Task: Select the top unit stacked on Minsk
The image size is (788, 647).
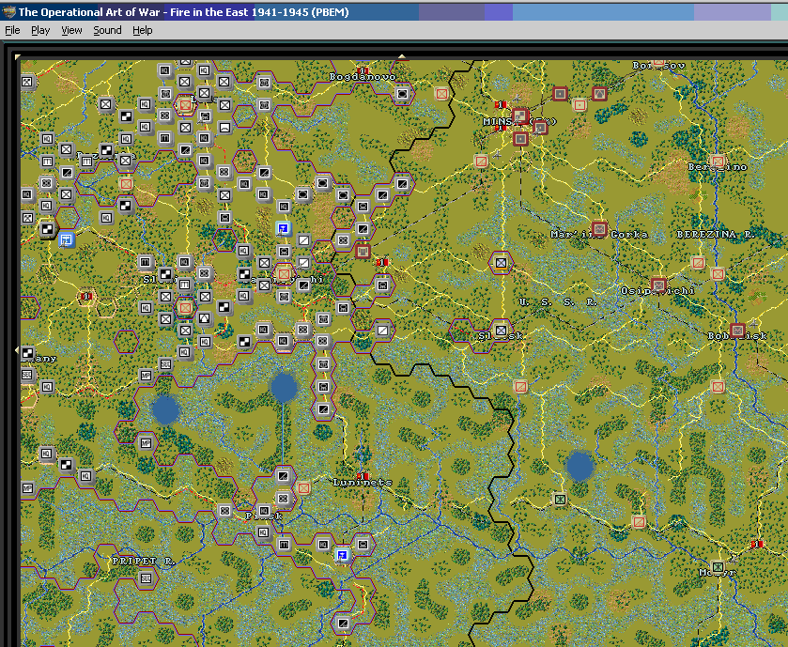Action: click(x=520, y=116)
